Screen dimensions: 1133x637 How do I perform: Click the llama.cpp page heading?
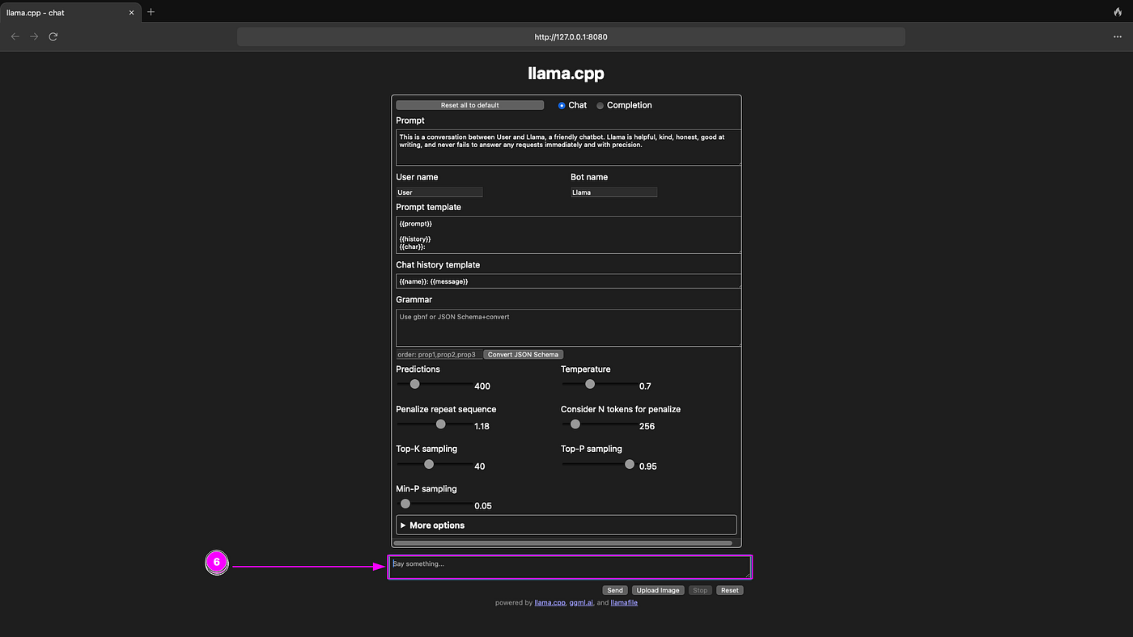(566, 74)
